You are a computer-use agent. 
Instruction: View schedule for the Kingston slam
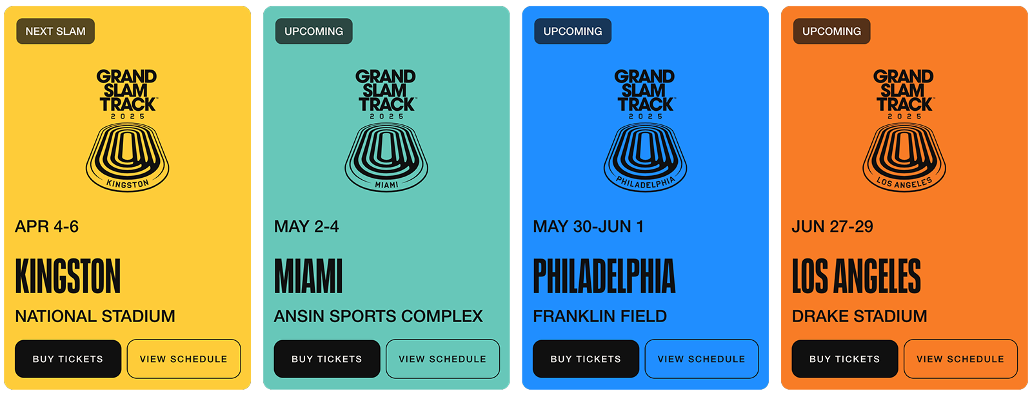(x=184, y=359)
